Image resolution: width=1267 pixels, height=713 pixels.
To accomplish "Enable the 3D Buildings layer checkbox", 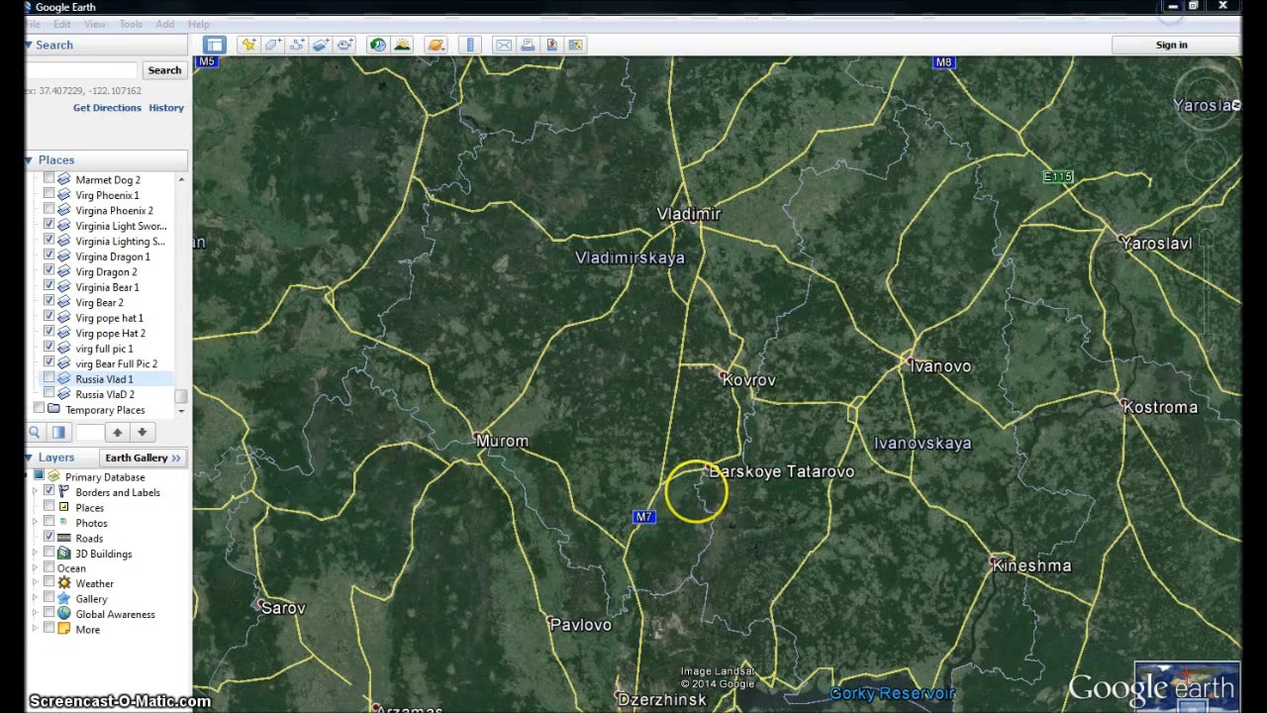I will 49,554.
